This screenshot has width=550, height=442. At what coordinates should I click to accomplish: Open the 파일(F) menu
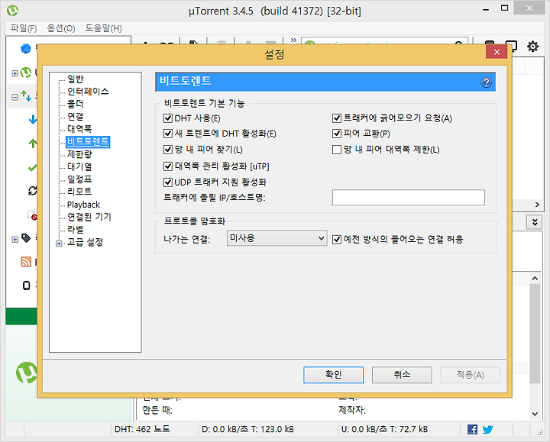[24, 28]
